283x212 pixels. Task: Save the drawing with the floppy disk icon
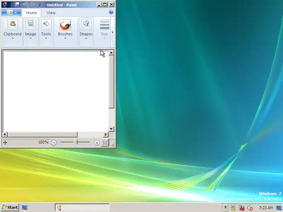(x=17, y=5)
